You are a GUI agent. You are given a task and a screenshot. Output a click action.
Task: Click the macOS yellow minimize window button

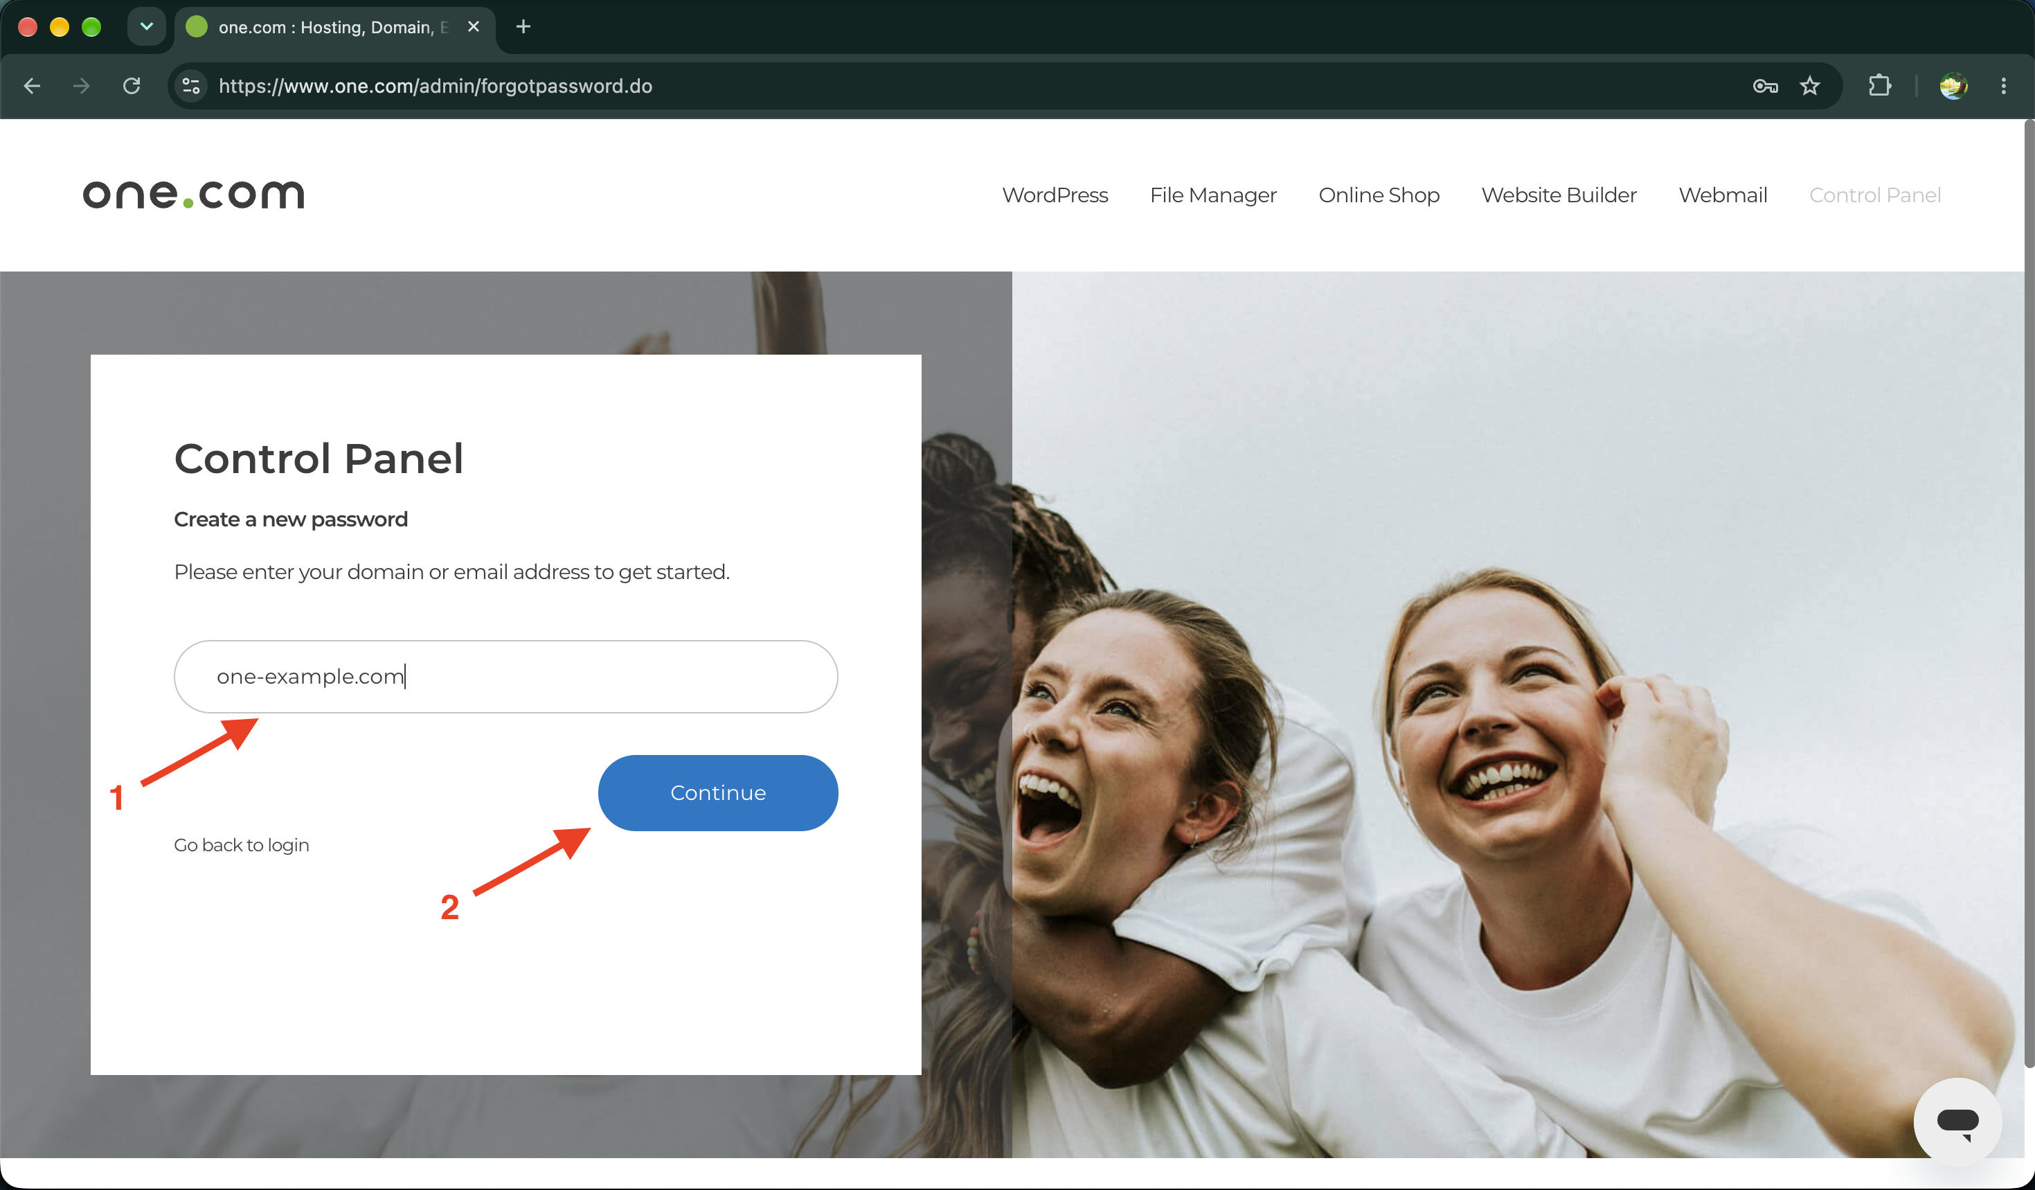pos(60,26)
